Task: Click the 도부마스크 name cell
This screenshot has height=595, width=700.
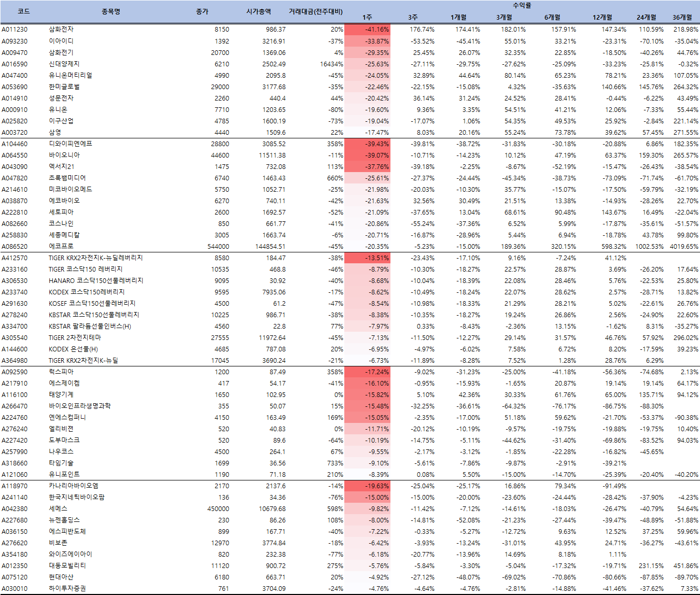Action: (x=64, y=440)
